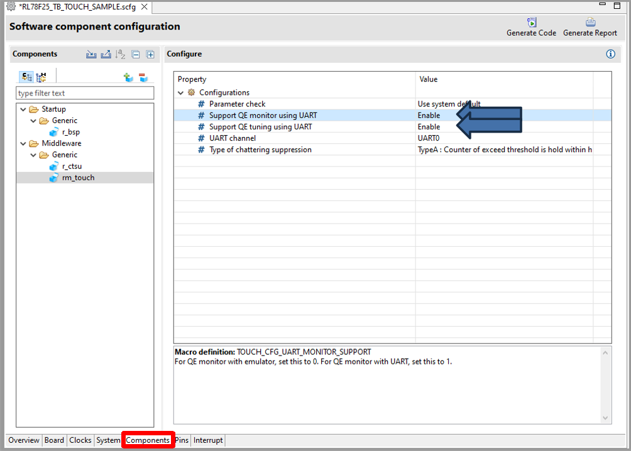Expand all items in Components tree
The image size is (631, 451).
point(150,55)
